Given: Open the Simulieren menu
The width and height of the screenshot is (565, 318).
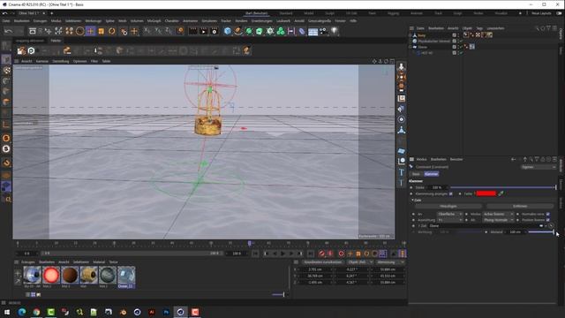Looking at the screenshot, I should 209,21.
